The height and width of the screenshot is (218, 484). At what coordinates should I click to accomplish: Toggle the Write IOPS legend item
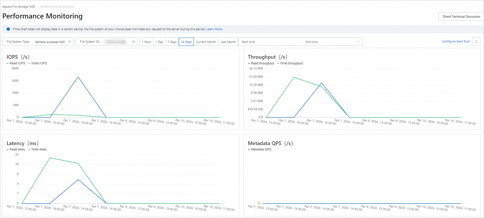[37, 63]
